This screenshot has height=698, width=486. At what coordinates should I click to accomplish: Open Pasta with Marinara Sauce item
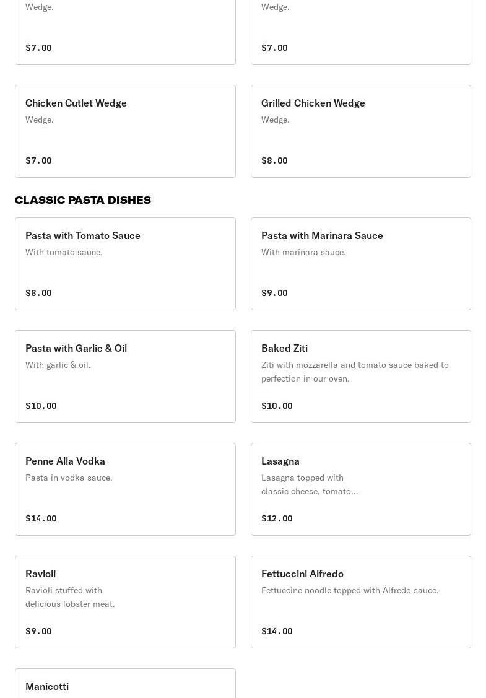(x=360, y=264)
